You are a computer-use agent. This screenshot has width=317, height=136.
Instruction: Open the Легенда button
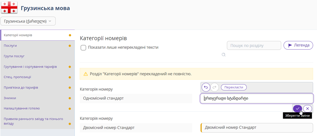298,45
